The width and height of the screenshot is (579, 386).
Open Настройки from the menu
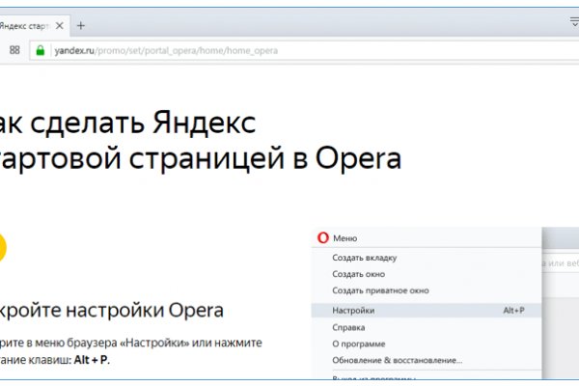[x=353, y=311]
